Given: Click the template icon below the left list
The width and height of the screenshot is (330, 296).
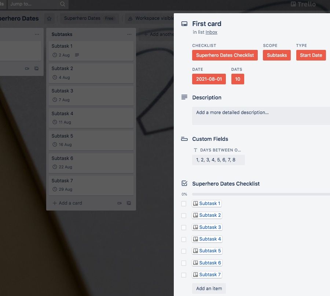Looking at the screenshot, I should pyautogui.click(x=36, y=69).
